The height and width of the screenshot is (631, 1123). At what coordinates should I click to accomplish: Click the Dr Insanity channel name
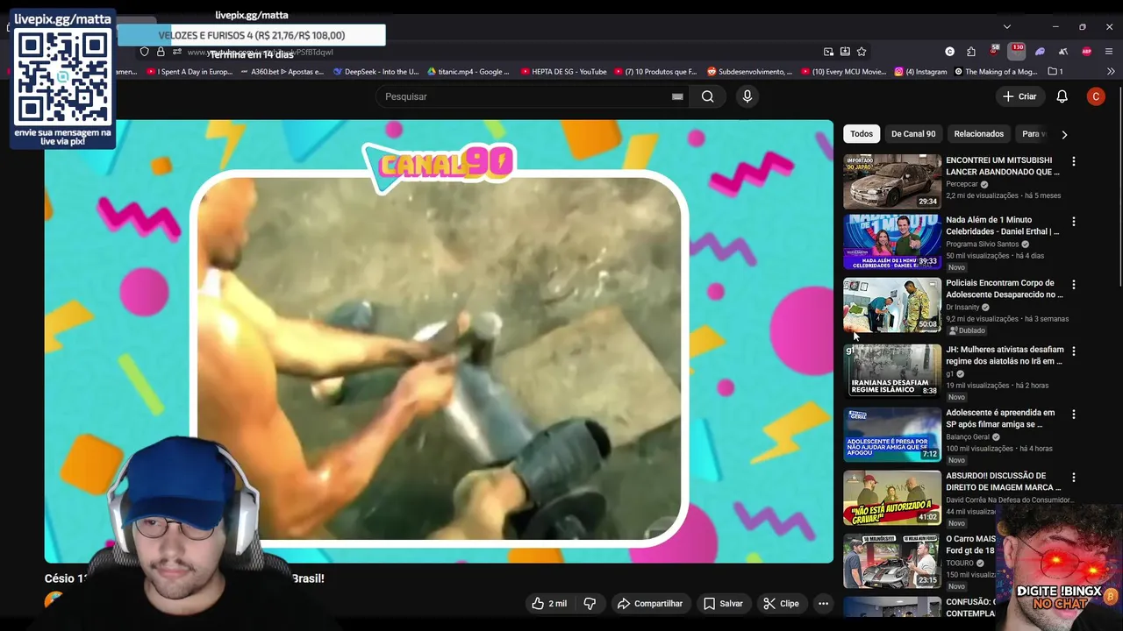tap(962, 308)
